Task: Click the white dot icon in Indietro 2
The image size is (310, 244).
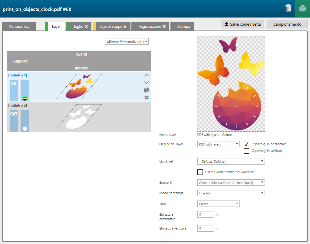Action: pos(25,129)
